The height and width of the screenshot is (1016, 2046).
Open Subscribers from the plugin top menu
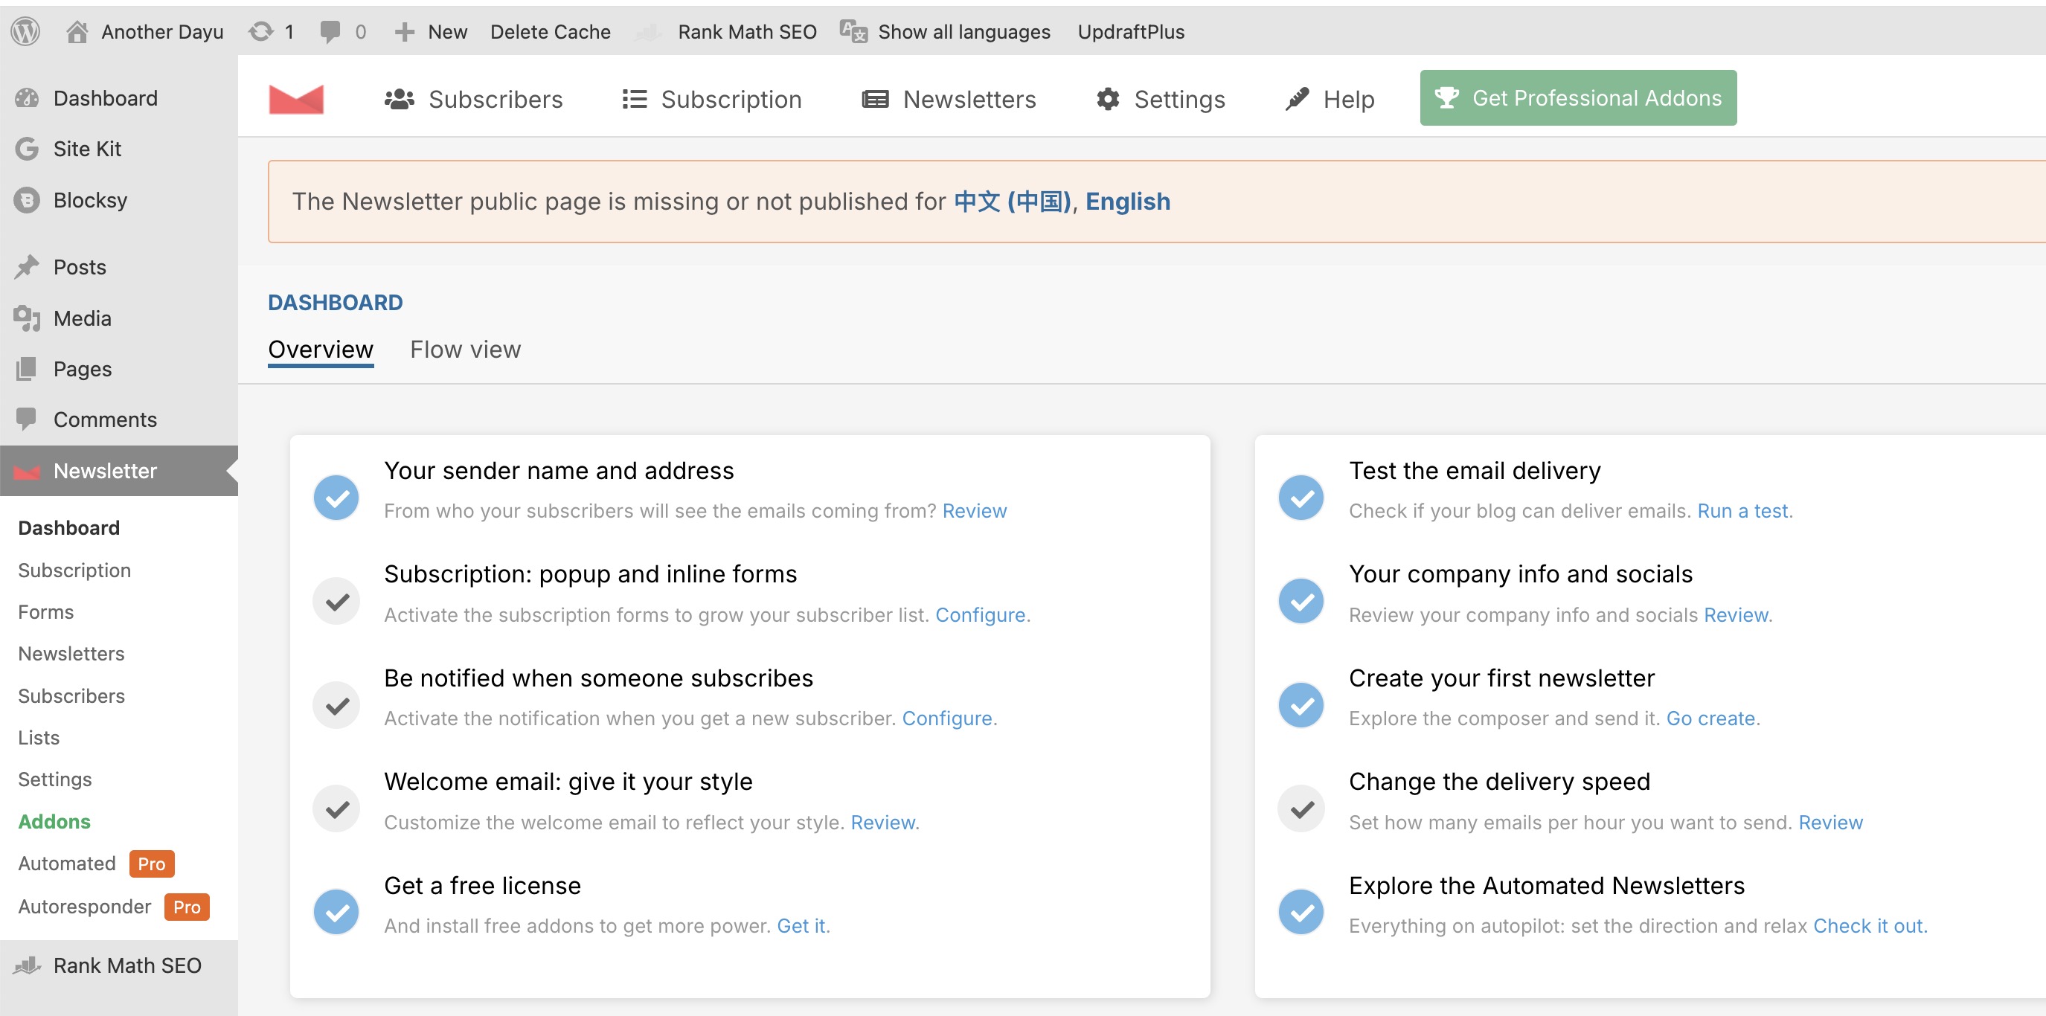(x=473, y=99)
